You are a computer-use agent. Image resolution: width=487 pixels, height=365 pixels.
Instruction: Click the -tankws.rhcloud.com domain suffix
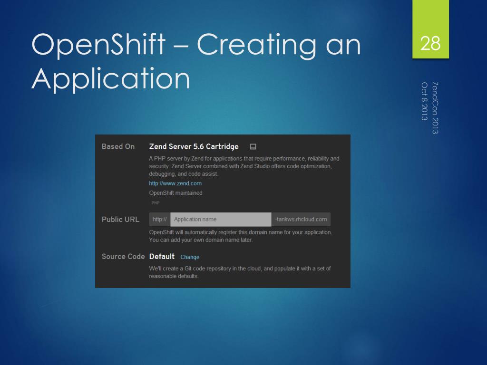(301, 220)
